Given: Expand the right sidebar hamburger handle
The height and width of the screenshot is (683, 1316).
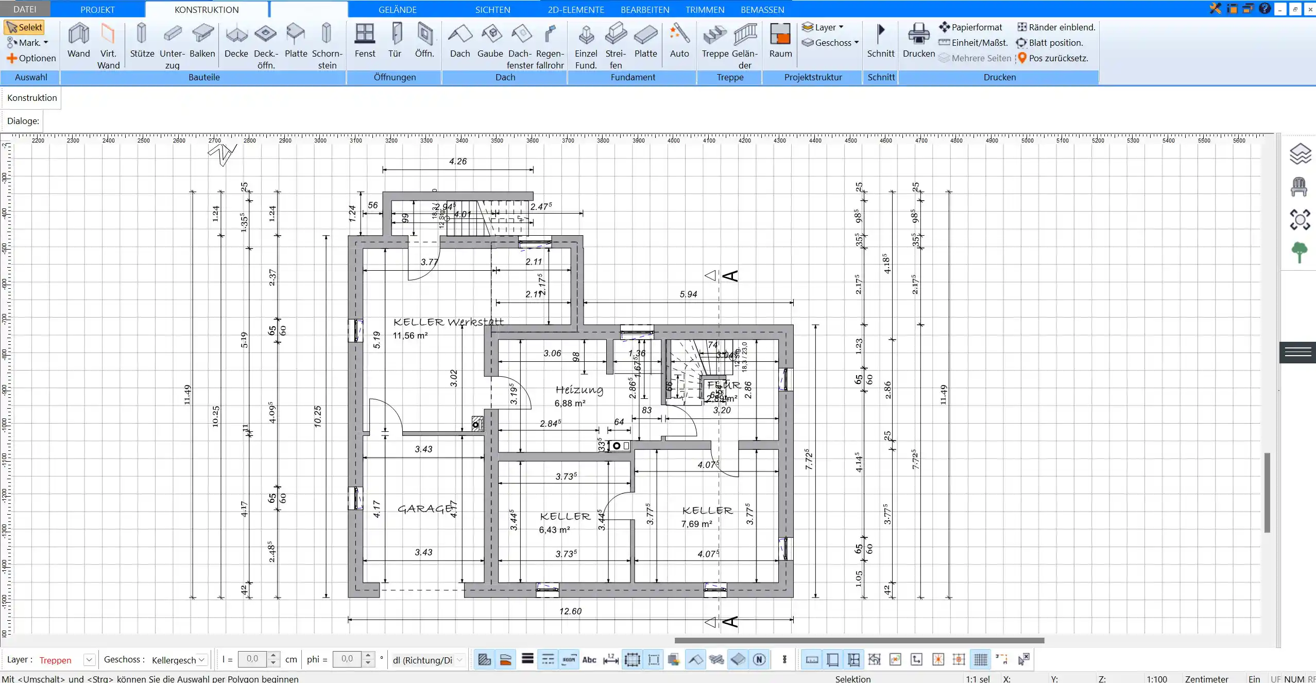Looking at the screenshot, I should coord(1297,352).
